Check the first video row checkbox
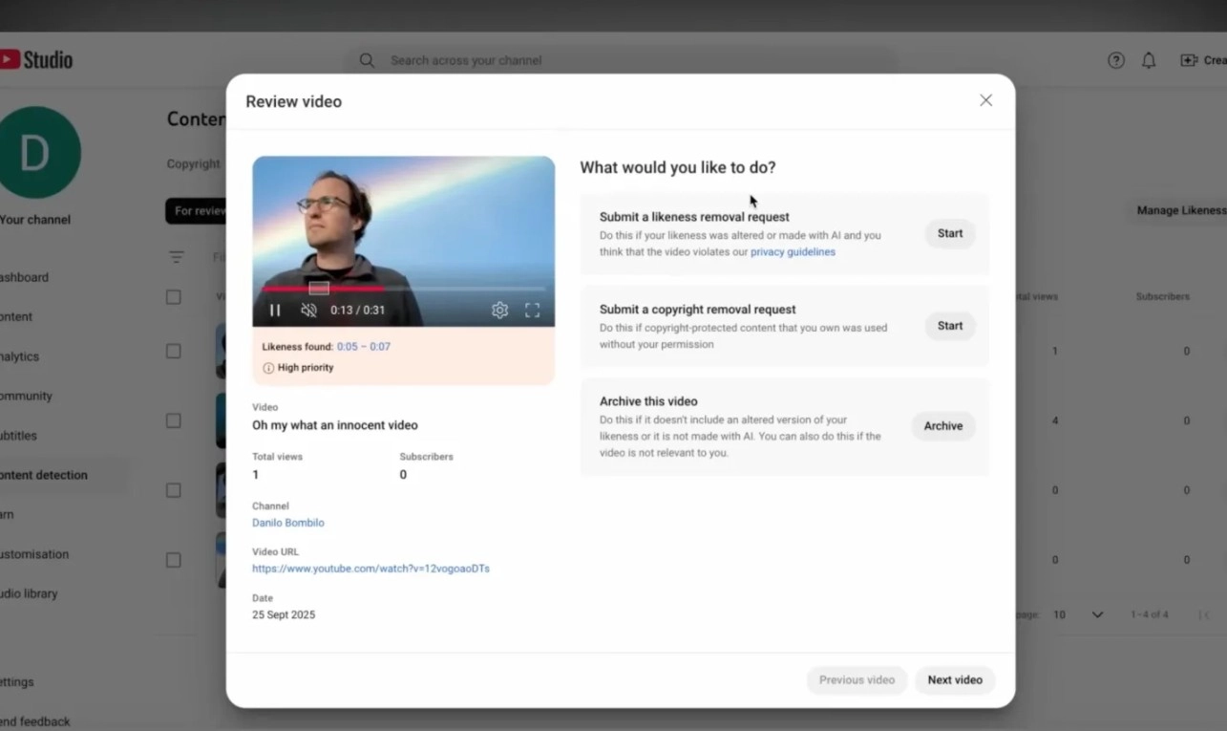This screenshot has height=731, width=1227. [174, 352]
